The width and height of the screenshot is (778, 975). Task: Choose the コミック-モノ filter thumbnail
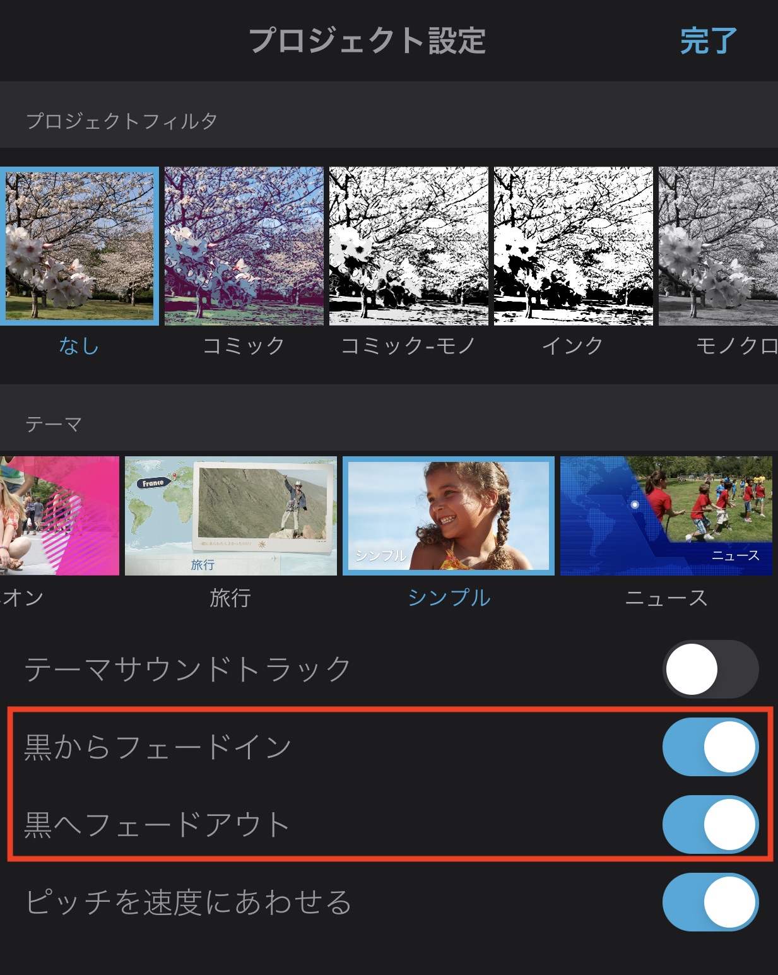[x=409, y=246]
